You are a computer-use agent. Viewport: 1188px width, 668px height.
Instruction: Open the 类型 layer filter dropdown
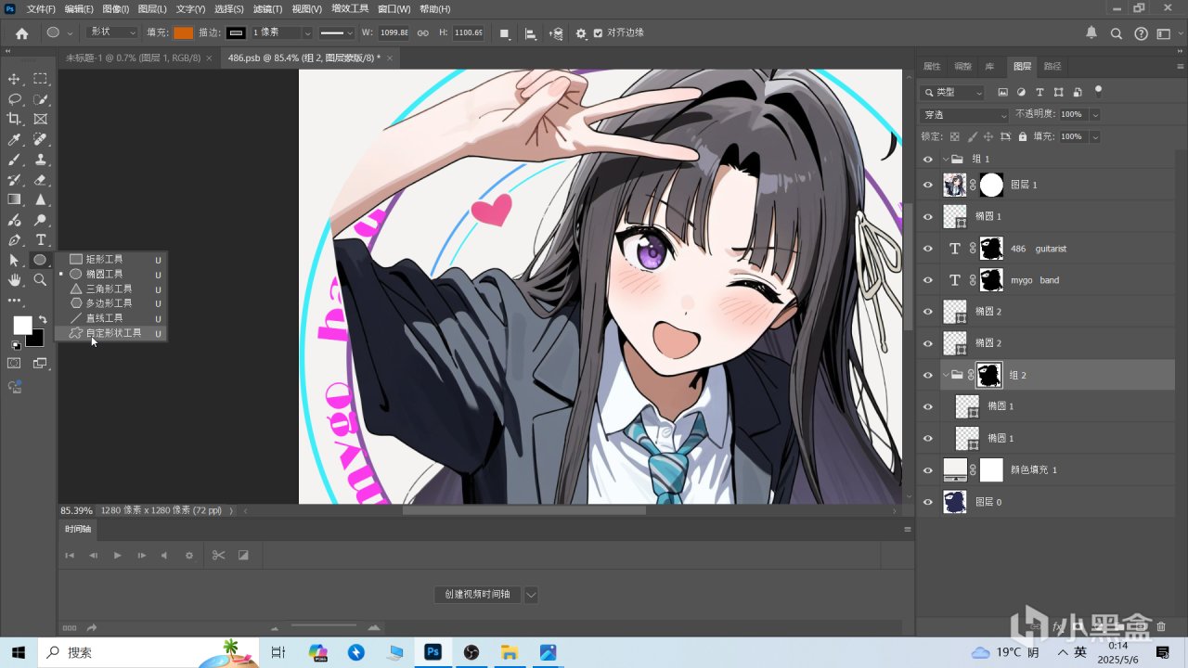pyautogui.click(x=953, y=92)
